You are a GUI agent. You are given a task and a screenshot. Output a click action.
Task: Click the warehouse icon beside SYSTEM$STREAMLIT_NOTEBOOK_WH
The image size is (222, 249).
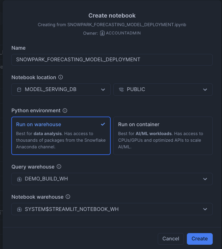coord(19,209)
